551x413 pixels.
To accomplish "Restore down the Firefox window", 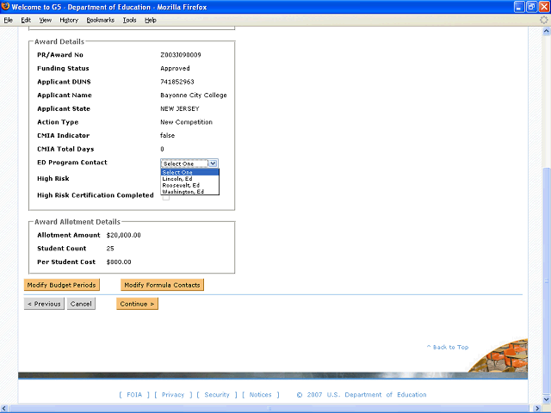I will (531, 7).
